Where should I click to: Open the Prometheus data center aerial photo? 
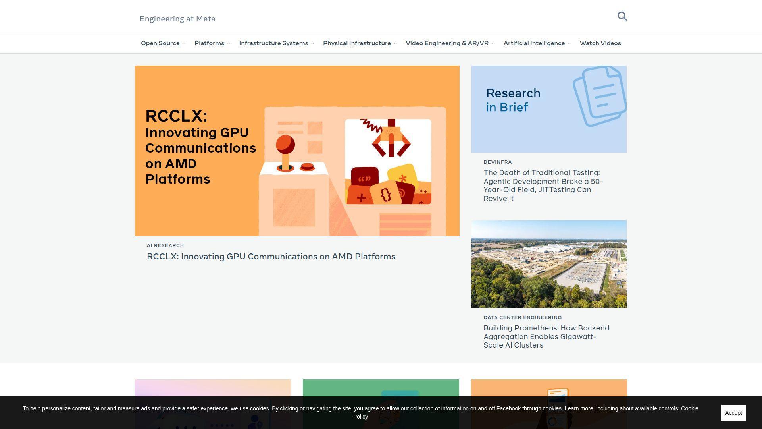548,264
